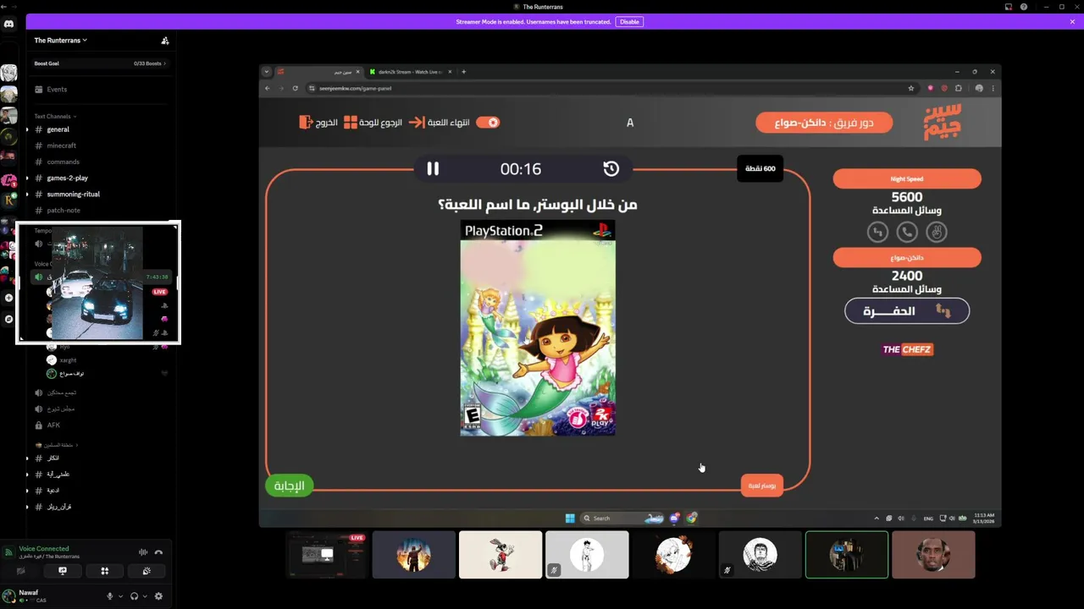The width and height of the screenshot is (1084, 609).
Task: Mute the microphone in user panel
Action: coord(109,596)
